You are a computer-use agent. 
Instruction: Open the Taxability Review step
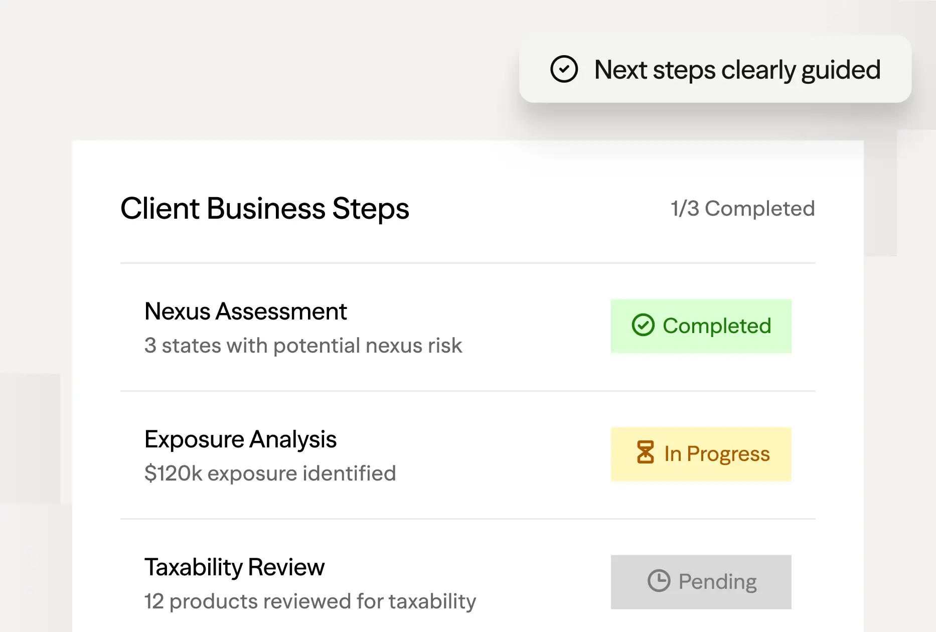(x=234, y=567)
